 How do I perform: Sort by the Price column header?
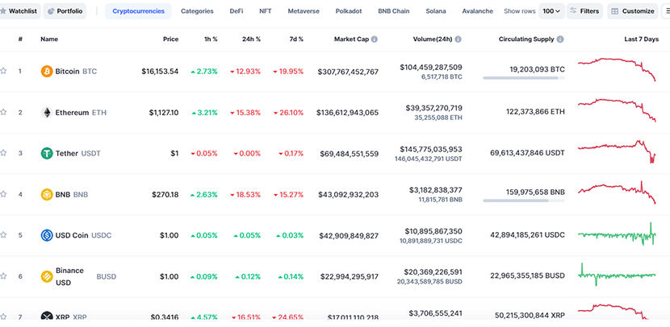pos(170,39)
